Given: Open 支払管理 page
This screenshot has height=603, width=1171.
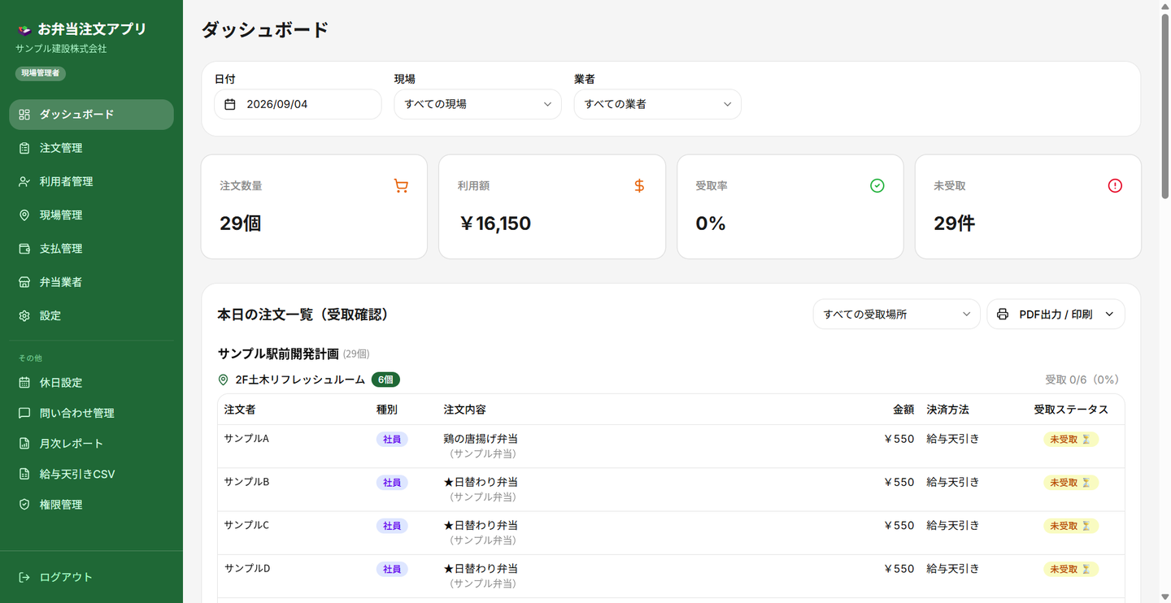Looking at the screenshot, I should click(91, 249).
